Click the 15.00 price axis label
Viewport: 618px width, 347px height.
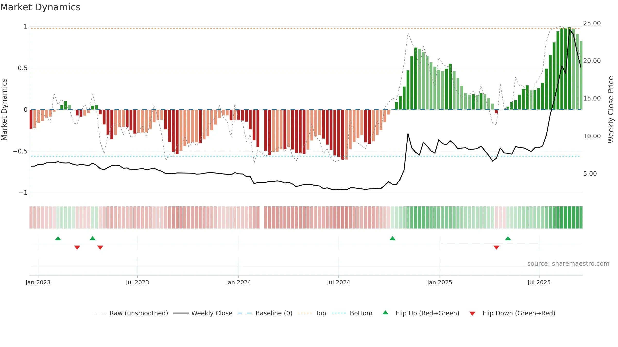(592, 98)
